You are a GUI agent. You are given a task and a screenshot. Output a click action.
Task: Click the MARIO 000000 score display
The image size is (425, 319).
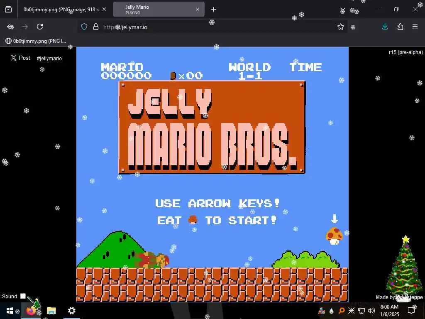(x=126, y=71)
